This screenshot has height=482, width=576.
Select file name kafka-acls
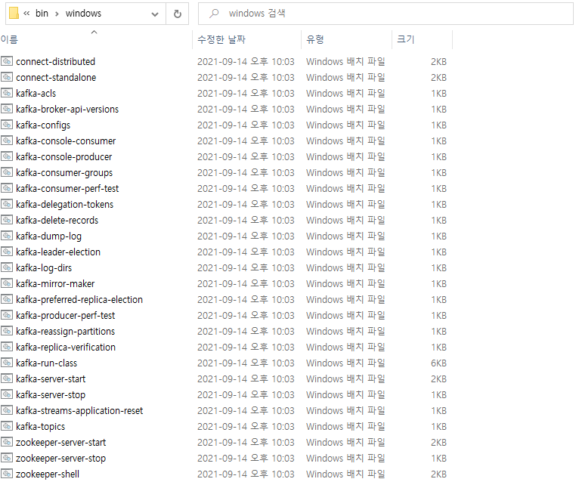coord(36,93)
